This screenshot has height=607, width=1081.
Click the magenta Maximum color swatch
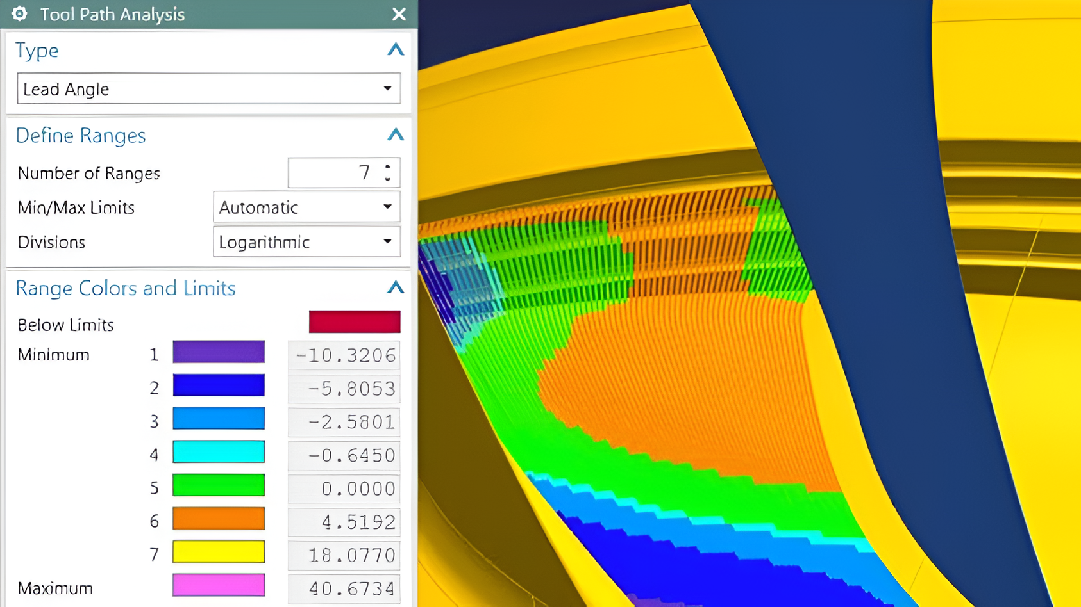[x=219, y=585]
